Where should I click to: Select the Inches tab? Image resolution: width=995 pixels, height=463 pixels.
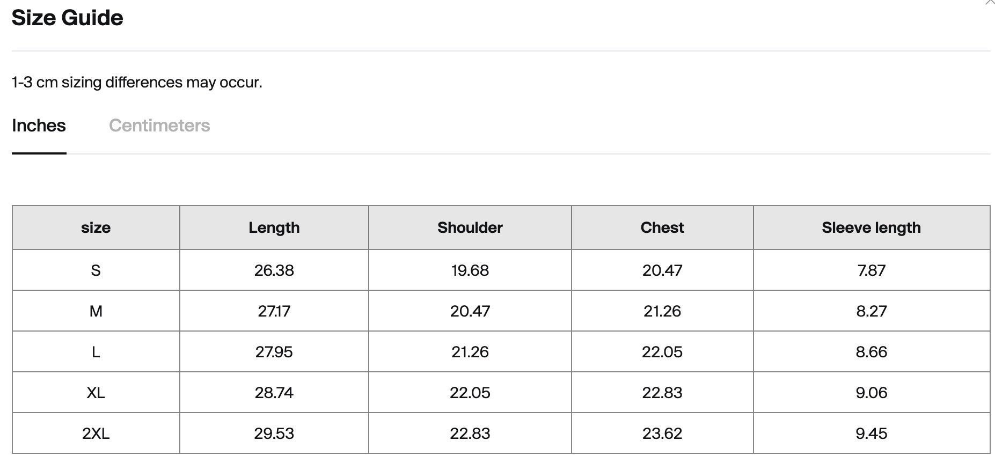pyautogui.click(x=39, y=126)
